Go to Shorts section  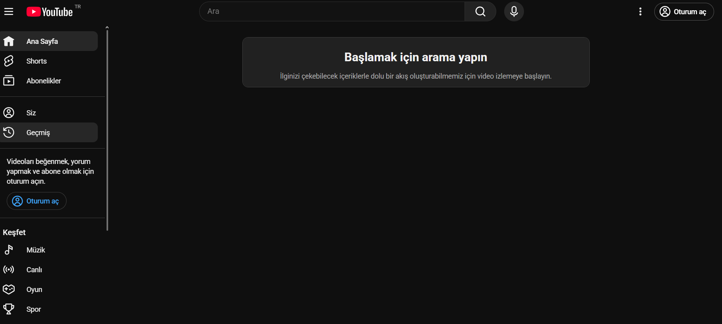point(49,61)
